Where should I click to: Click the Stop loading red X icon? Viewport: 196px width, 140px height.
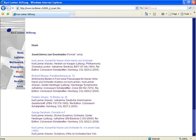(x=146, y=8)
